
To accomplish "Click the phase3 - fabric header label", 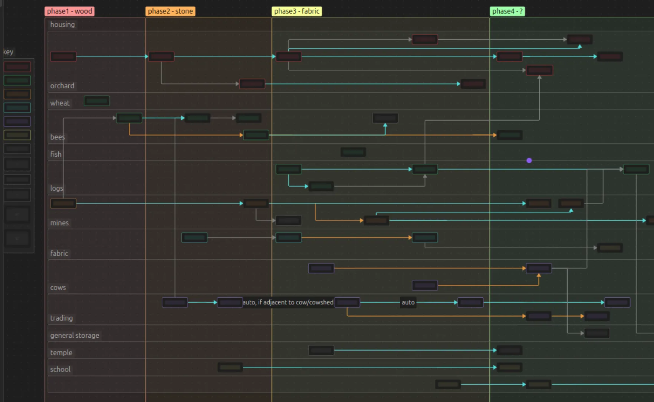I will [x=297, y=11].
